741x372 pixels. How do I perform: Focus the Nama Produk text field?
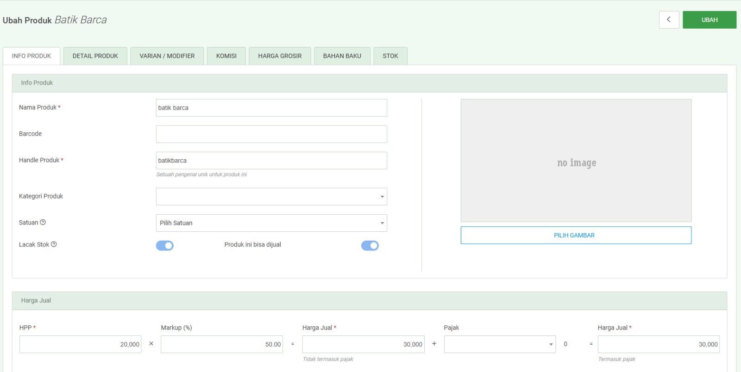tap(271, 108)
